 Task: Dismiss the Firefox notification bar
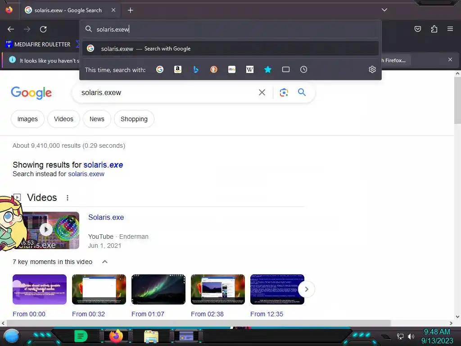(x=450, y=60)
